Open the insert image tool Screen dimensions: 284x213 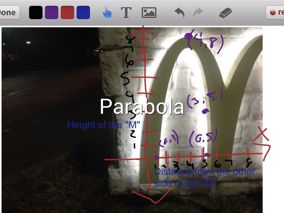(149, 13)
